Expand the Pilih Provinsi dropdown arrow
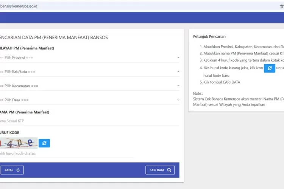The height and width of the screenshot is (189, 284). [x=178, y=57]
